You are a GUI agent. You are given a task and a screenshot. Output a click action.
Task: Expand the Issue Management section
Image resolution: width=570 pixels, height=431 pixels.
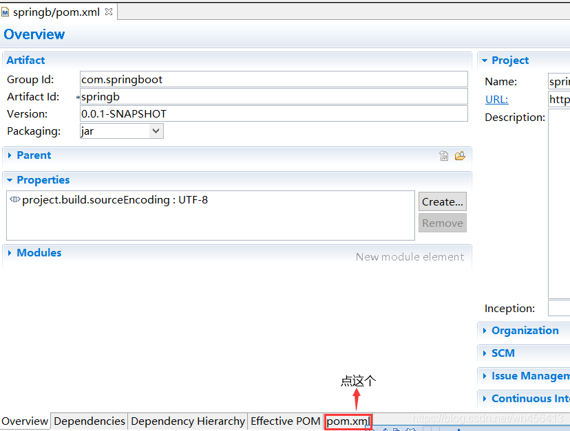click(x=485, y=376)
